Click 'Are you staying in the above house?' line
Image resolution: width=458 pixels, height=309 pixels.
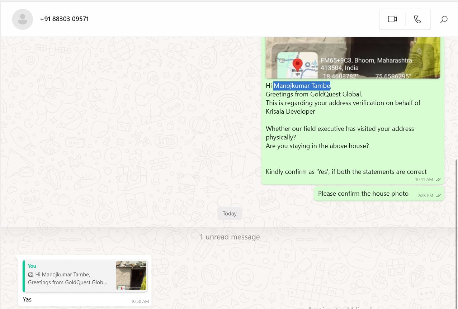(x=317, y=146)
